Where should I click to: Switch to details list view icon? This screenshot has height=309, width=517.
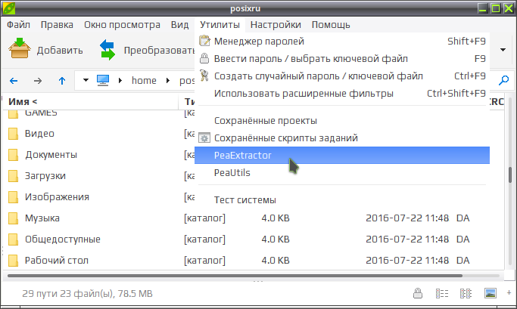442,293
